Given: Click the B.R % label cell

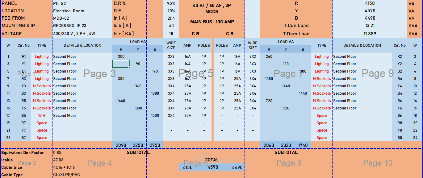Looking at the screenshot, I should tap(138, 3).
